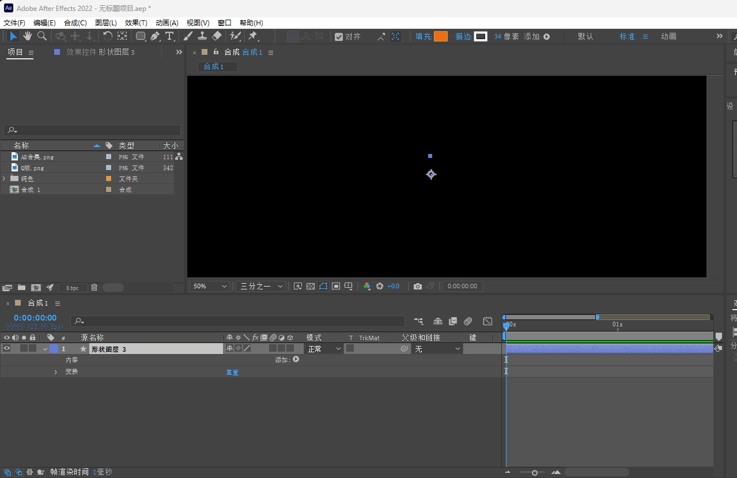
Task: Take a snapshot with the camera icon
Action: tap(418, 287)
